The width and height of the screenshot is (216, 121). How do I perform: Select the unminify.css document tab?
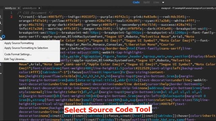tap(29, 8)
